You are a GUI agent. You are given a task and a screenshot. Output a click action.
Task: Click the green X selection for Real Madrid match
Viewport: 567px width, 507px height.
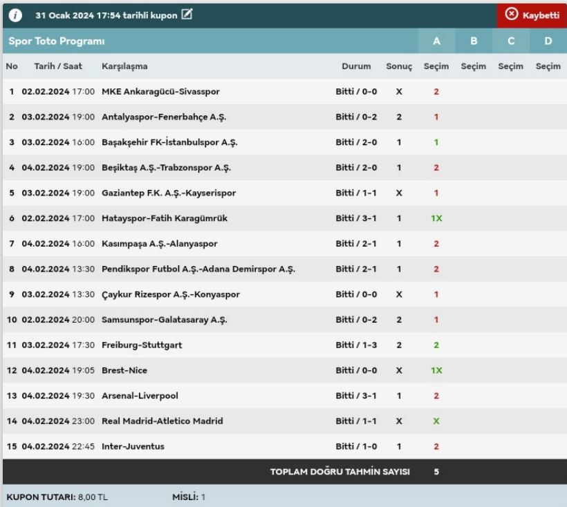pyautogui.click(x=436, y=421)
